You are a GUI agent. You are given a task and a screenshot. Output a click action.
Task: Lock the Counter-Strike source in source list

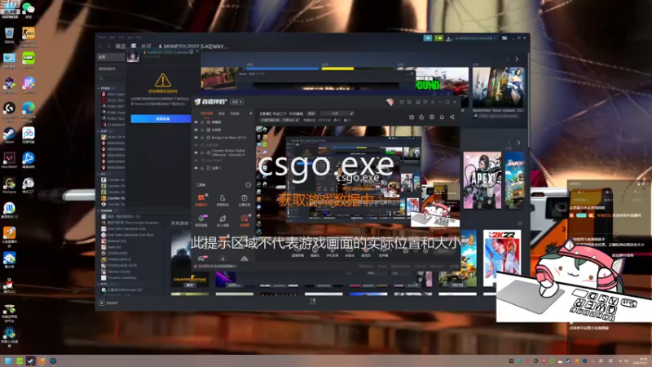pyautogui.click(x=202, y=153)
